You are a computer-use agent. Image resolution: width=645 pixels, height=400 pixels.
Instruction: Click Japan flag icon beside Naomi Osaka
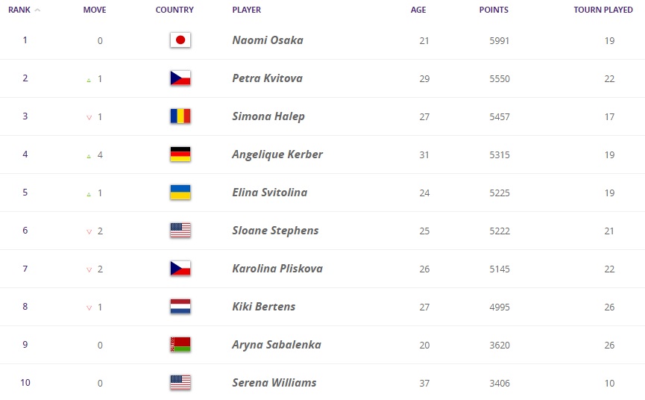click(x=180, y=40)
